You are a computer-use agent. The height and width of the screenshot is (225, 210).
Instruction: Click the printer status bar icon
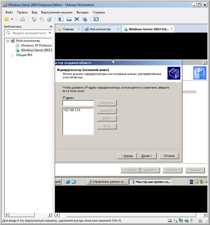pos(186,221)
